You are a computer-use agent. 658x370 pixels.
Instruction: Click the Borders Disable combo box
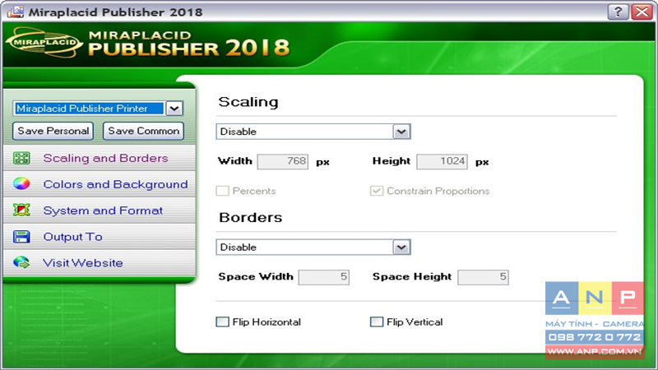pyautogui.click(x=313, y=247)
